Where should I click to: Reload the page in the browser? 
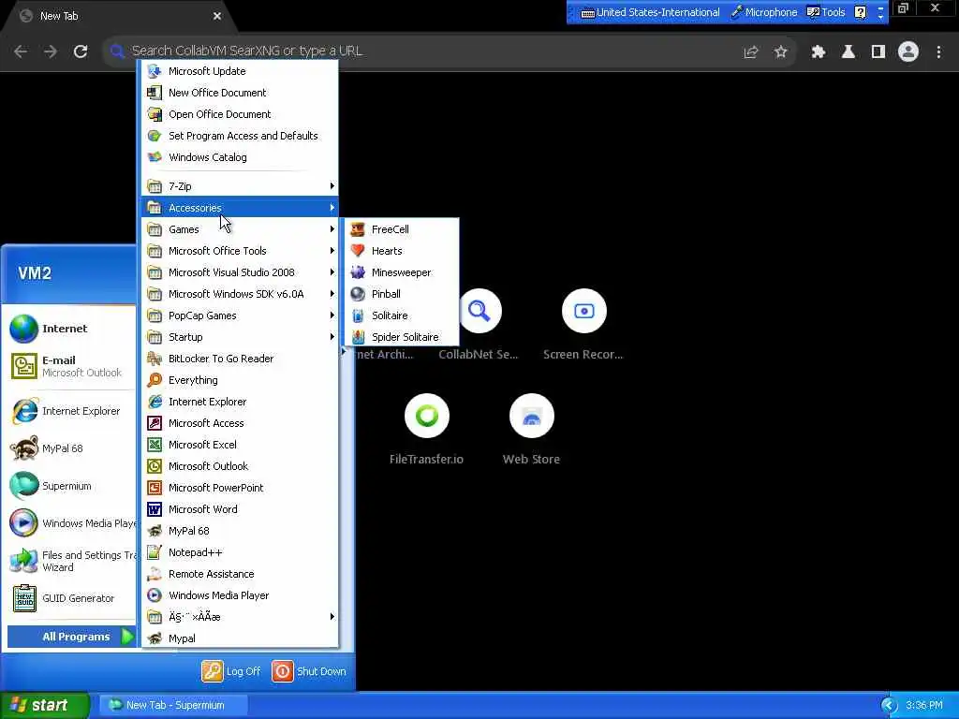[81, 51]
